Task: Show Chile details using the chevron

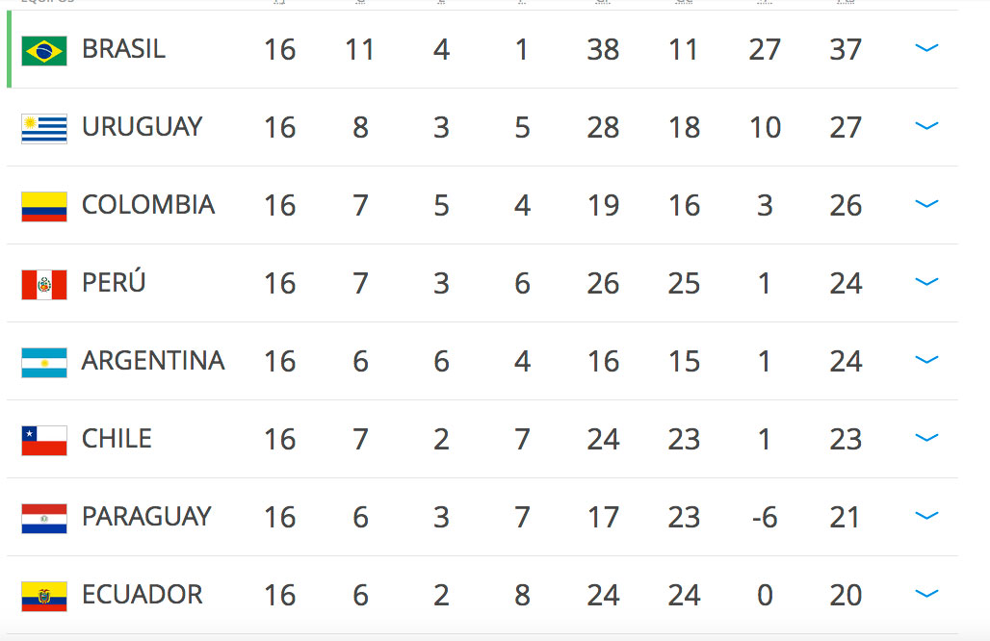Action: [x=926, y=438]
